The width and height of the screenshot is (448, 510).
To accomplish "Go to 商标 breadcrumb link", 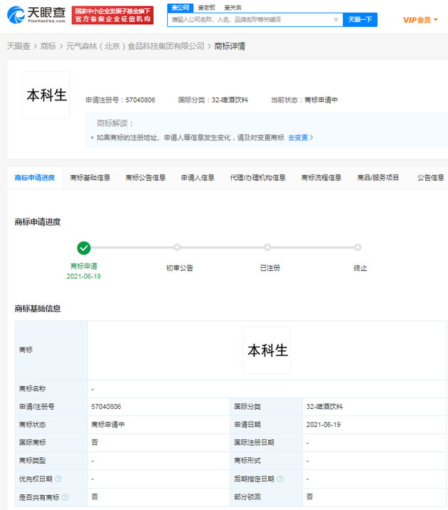I will pyautogui.click(x=48, y=46).
